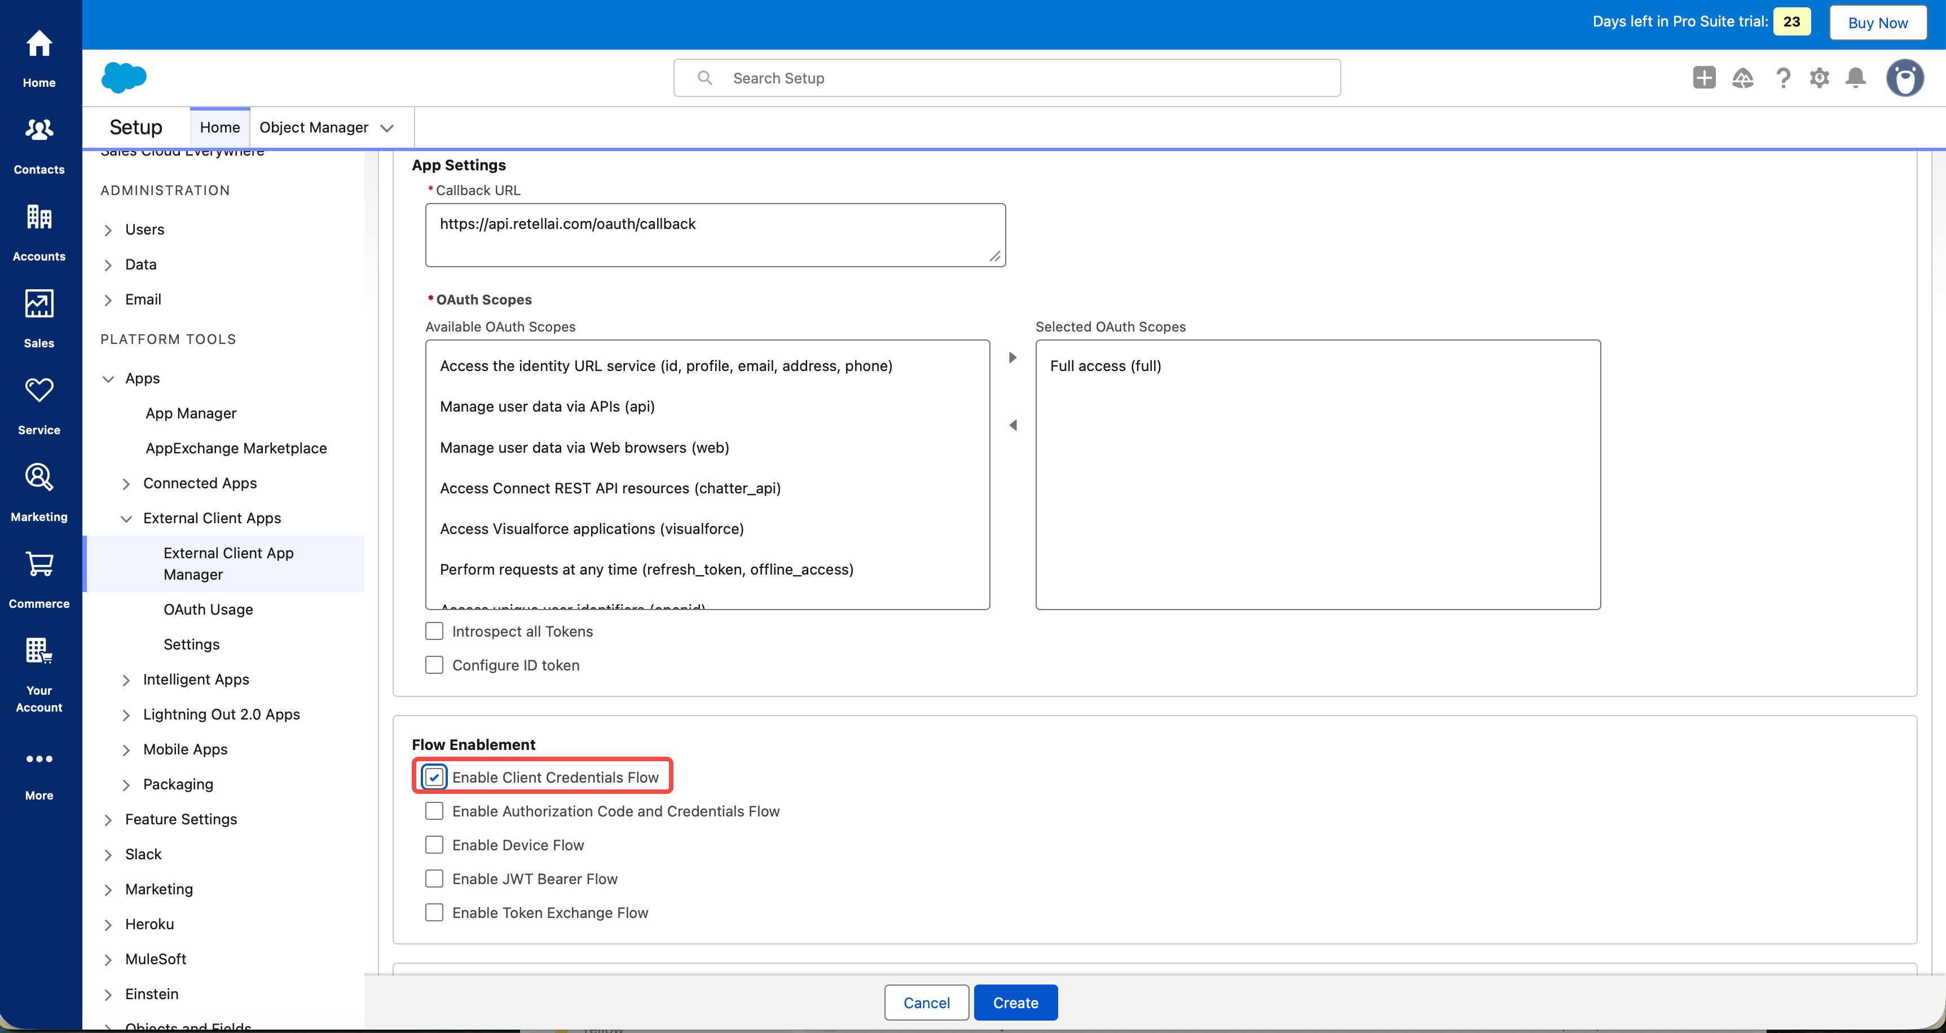Image resolution: width=1946 pixels, height=1033 pixels.
Task: Uncheck Enable Client Credentials Flow
Action: pyautogui.click(x=434, y=777)
